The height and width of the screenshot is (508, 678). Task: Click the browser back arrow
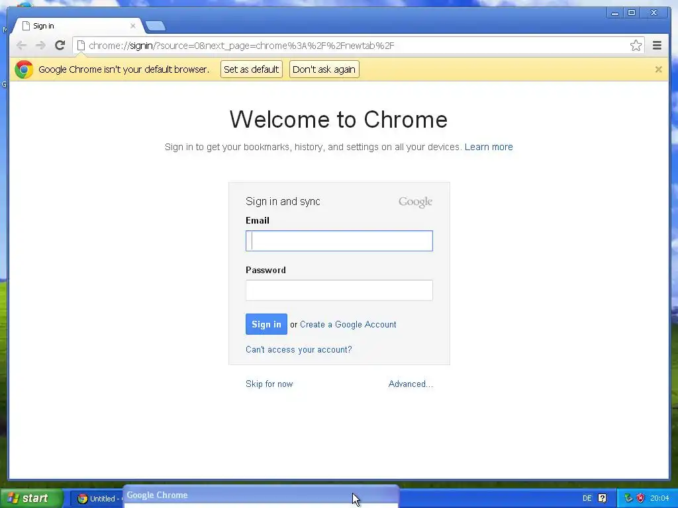coord(21,46)
